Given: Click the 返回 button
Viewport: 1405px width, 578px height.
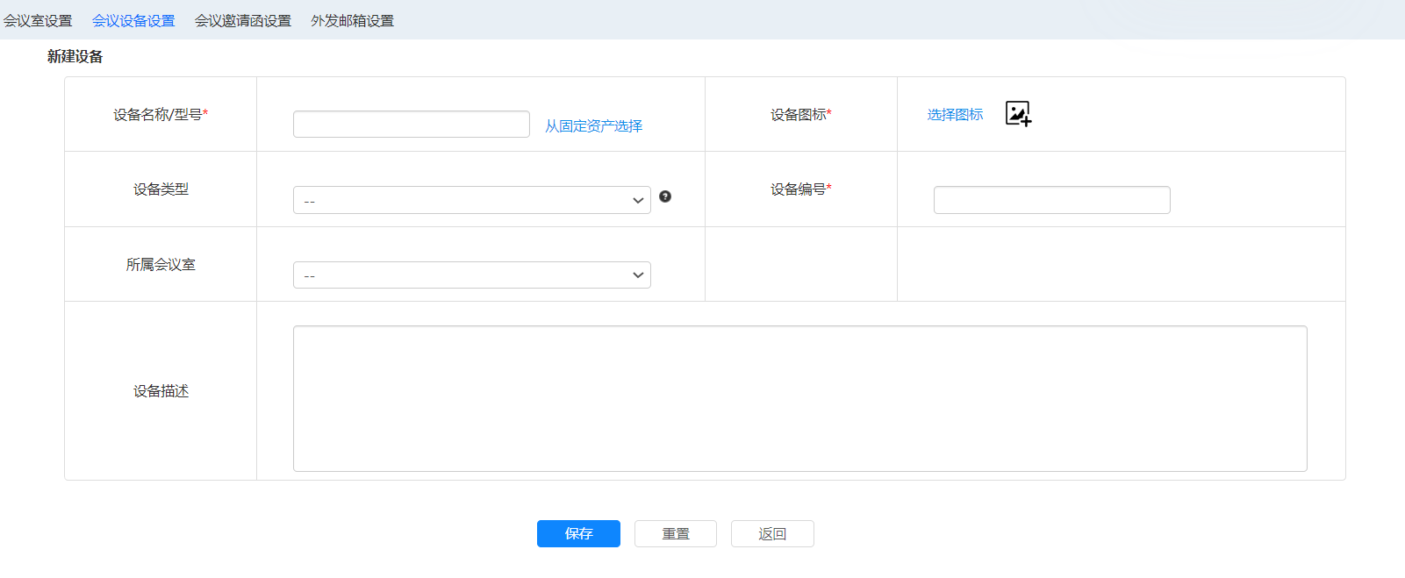Looking at the screenshot, I should [x=772, y=533].
